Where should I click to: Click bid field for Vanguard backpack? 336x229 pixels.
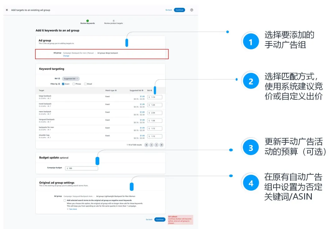click(x=155, y=121)
